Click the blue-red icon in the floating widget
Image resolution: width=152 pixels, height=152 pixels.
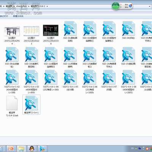coord(131,6)
